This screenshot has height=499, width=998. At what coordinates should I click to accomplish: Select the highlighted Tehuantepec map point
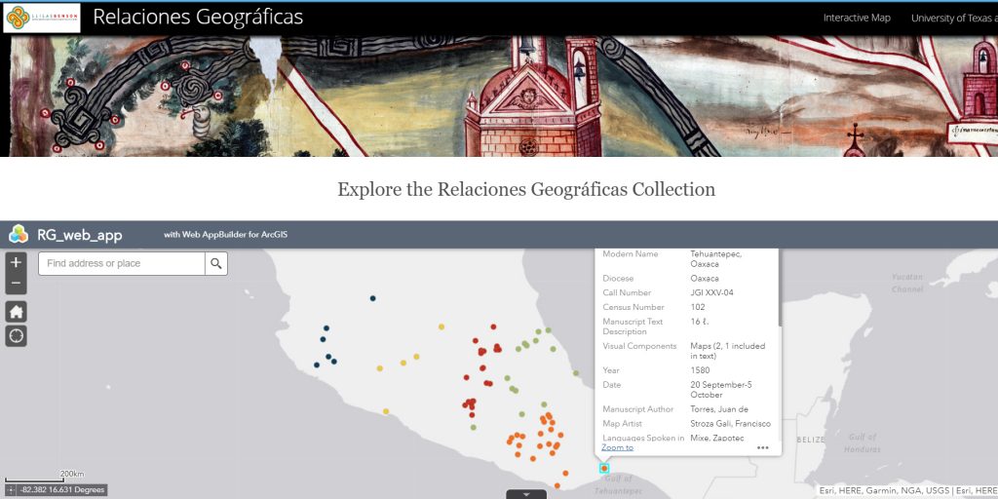[x=604, y=469]
